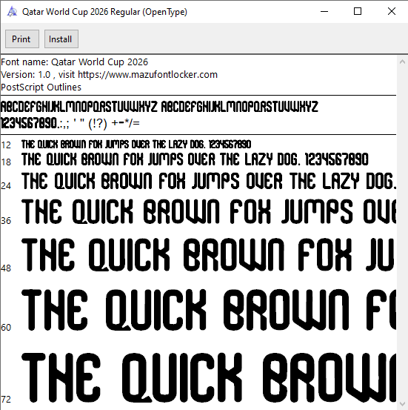
Task: Click the 36-point pangram sample line
Action: click(209, 212)
